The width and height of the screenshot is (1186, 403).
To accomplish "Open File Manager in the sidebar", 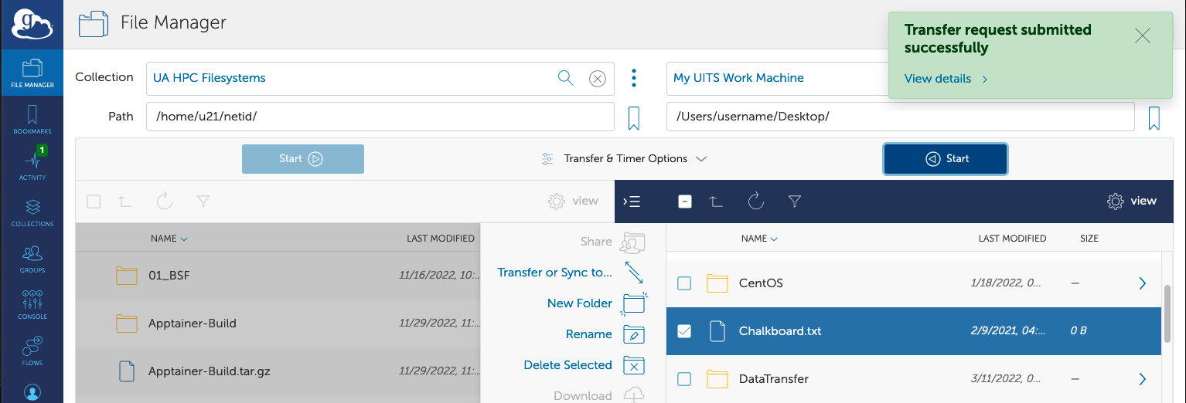I will tap(32, 73).
